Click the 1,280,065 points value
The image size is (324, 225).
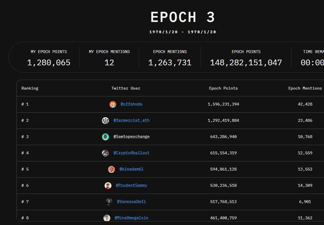49,63
